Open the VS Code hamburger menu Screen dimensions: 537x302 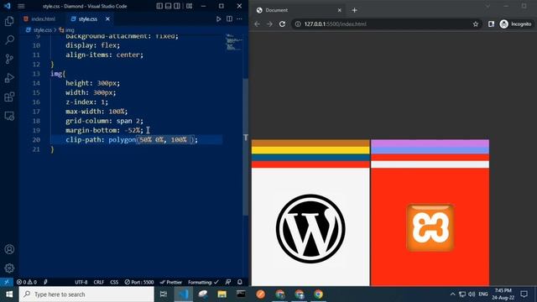pos(21,6)
